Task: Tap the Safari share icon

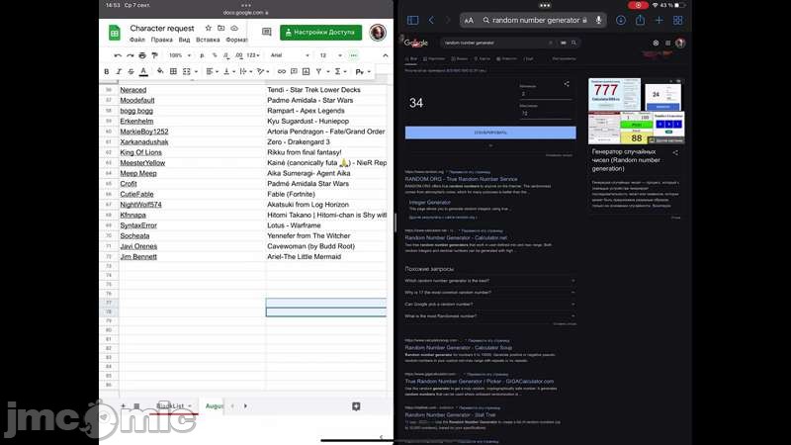Action: [x=640, y=20]
